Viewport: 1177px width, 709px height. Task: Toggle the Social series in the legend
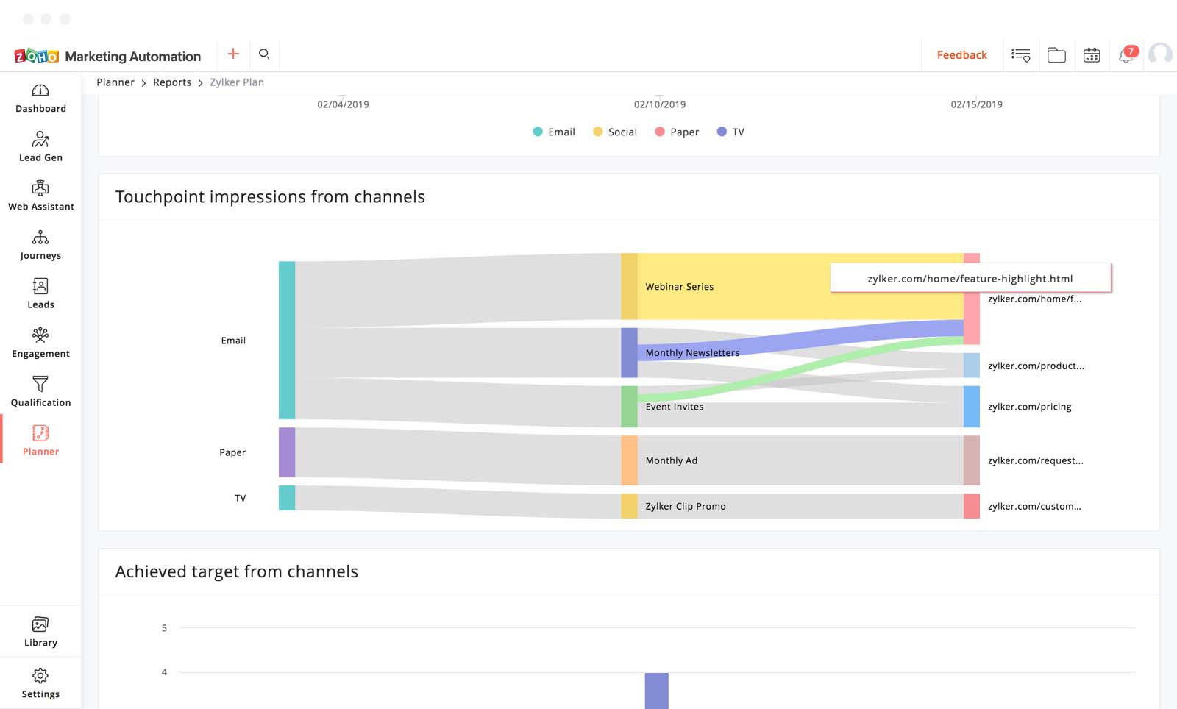point(615,132)
